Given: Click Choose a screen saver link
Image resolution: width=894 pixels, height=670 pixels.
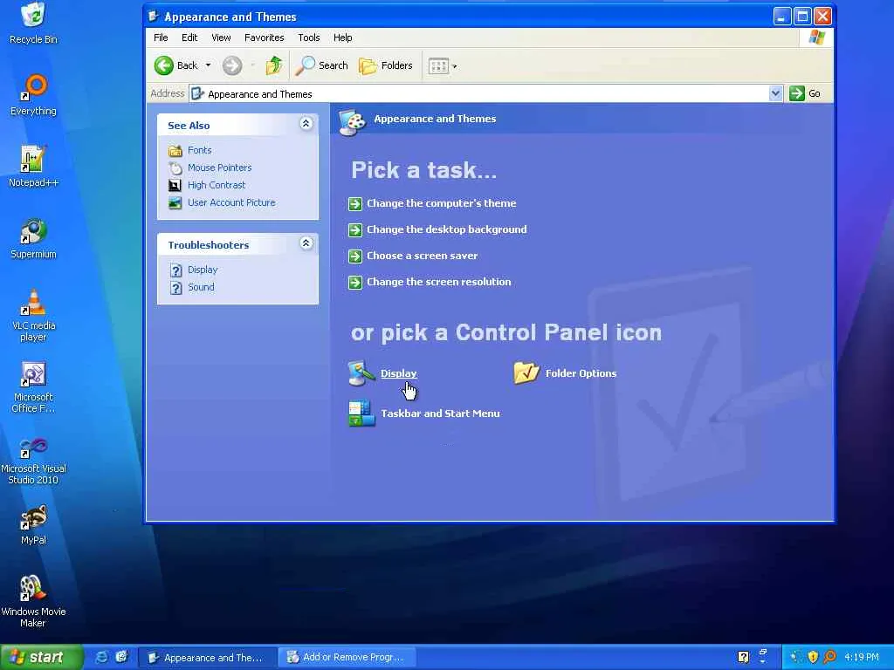Looking at the screenshot, I should tap(422, 256).
